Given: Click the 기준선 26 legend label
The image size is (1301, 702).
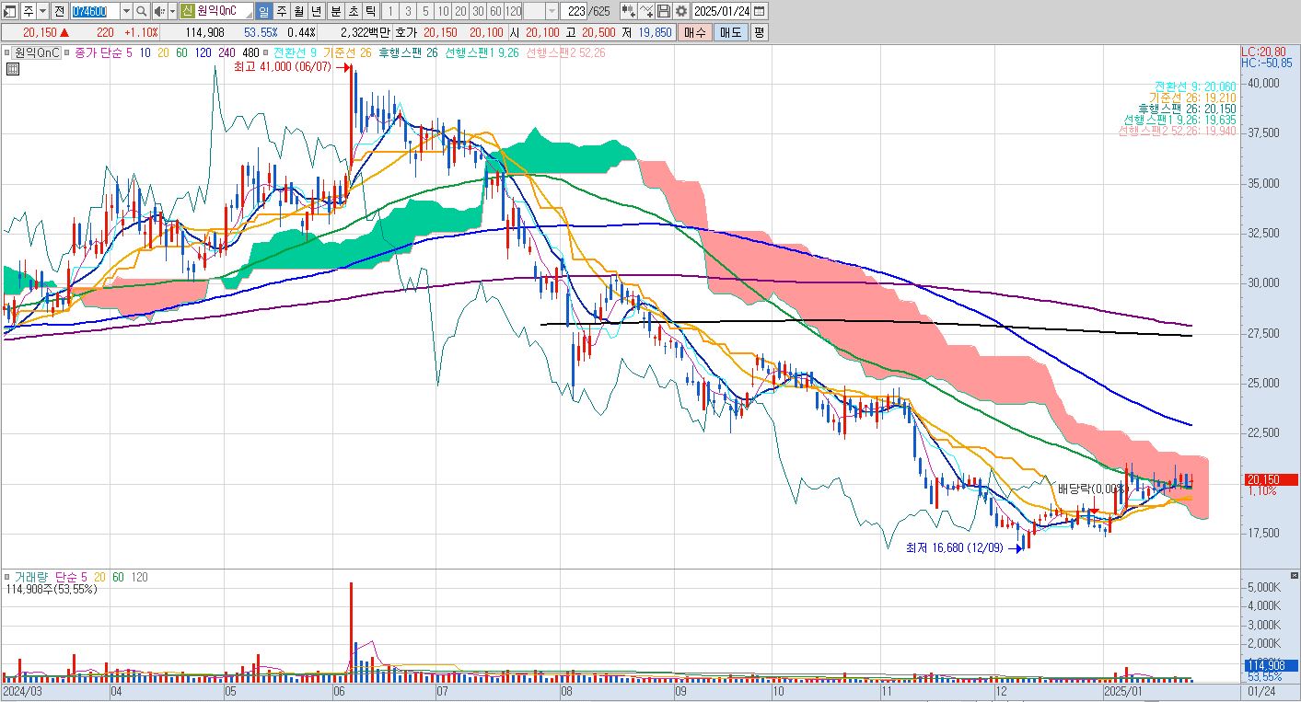Looking at the screenshot, I should tap(347, 52).
